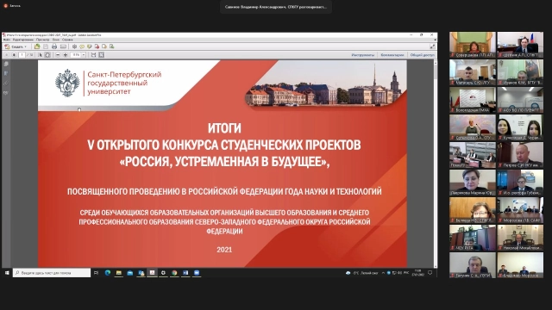Click the page number input field
Screen dimensions: 552x310
coord(22,55)
